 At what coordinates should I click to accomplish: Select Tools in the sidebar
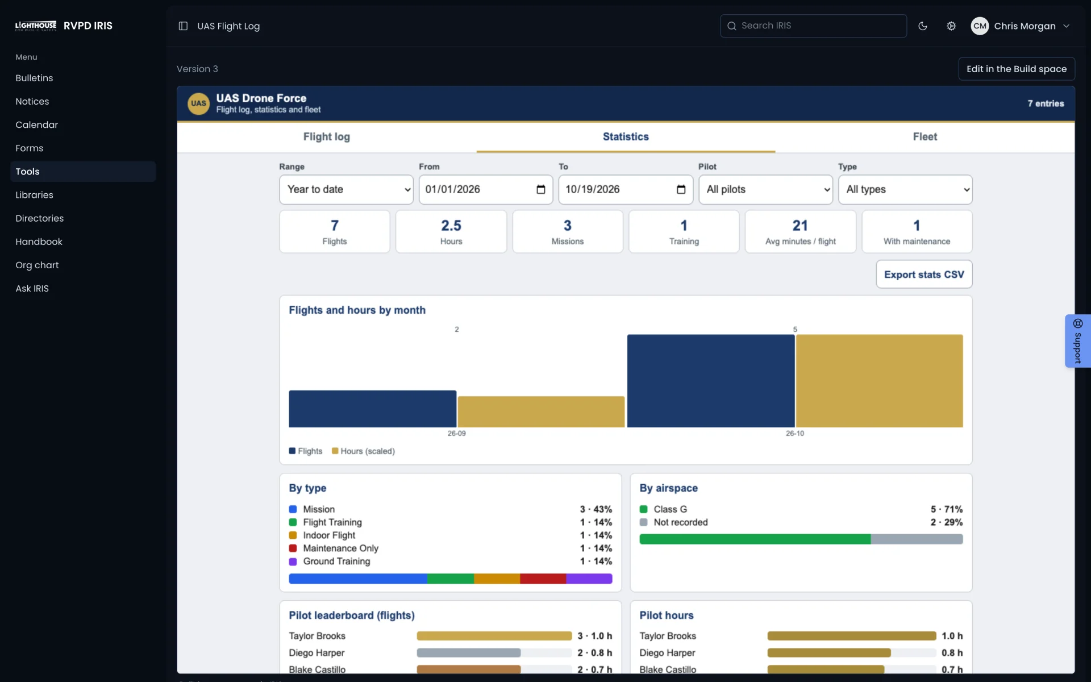[83, 172]
